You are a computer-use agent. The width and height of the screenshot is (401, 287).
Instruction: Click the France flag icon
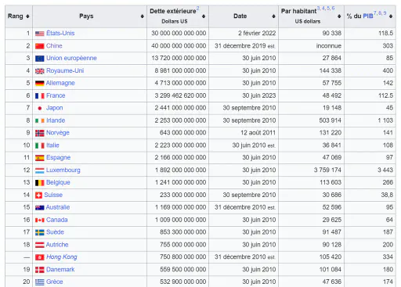[x=40, y=96]
